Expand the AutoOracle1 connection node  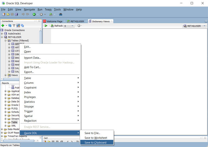point(2,34)
